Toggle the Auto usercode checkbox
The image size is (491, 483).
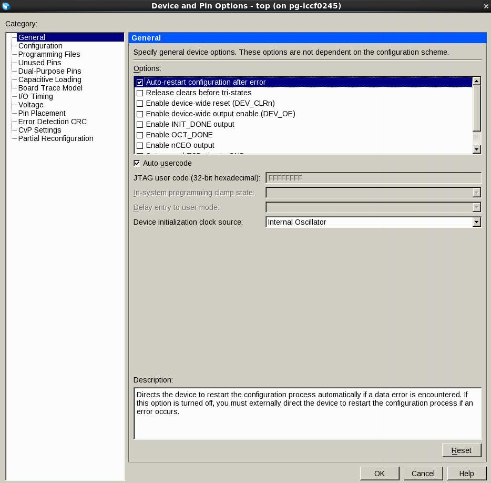click(x=137, y=163)
